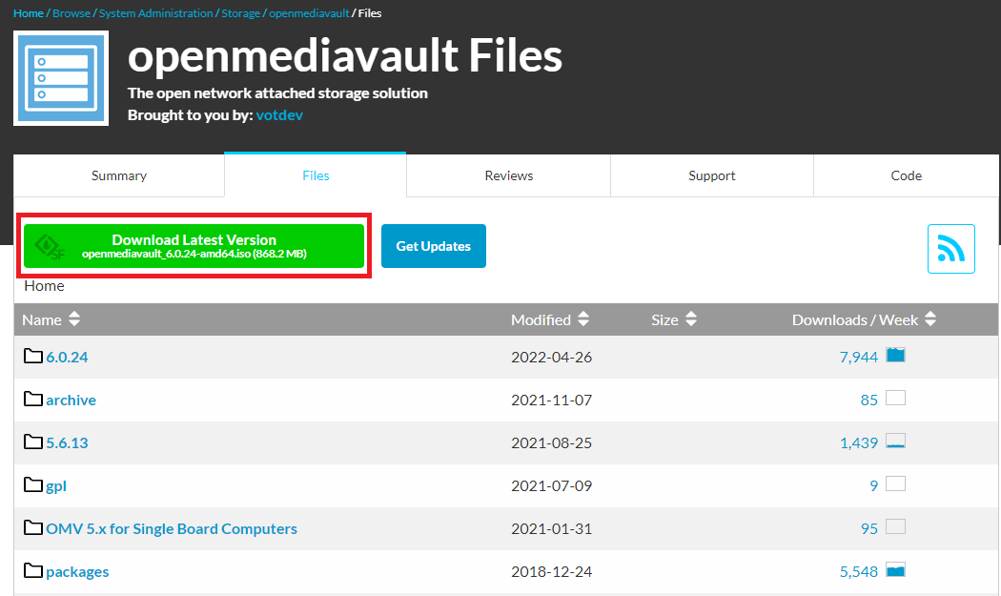Click the SourceForge logo in download button
Image resolution: width=1001 pixels, height=596 pixels.
50,247
